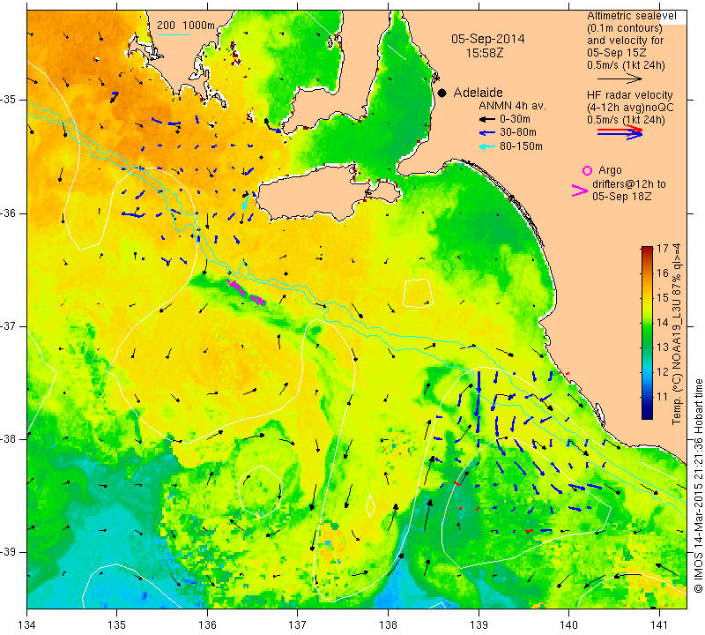The image size is (705, 635).
Task: Click the longitude label 137
Action: click(298, 625)
